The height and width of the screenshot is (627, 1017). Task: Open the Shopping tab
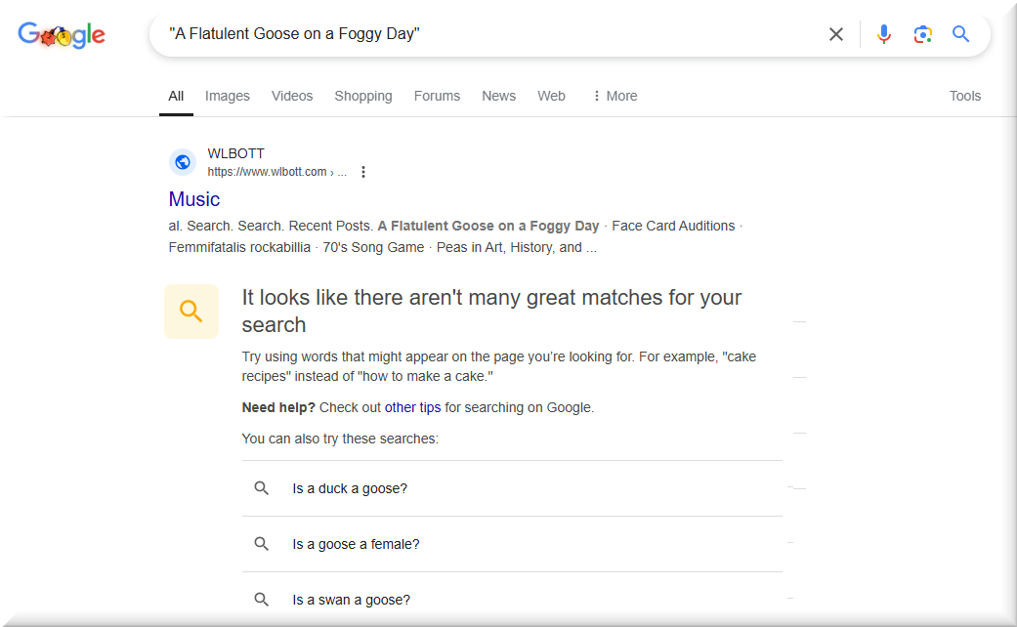point(363,96)
